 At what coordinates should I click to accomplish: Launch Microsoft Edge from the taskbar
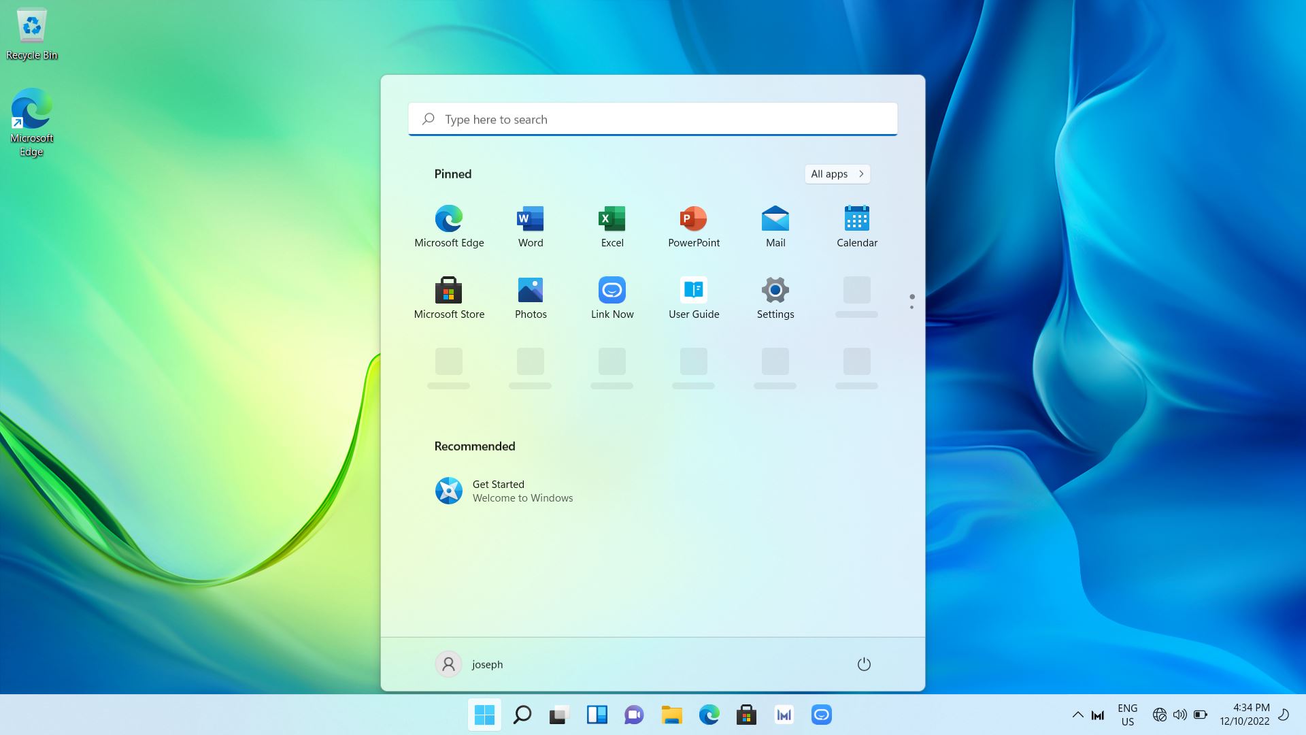[x=709, y=715]
